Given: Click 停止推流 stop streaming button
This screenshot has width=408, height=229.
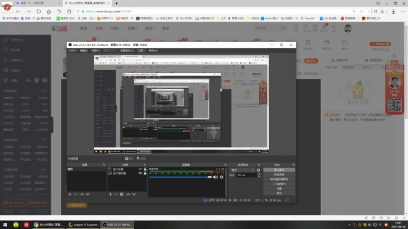Looking at the screenshot, I should tap(279, 170).
